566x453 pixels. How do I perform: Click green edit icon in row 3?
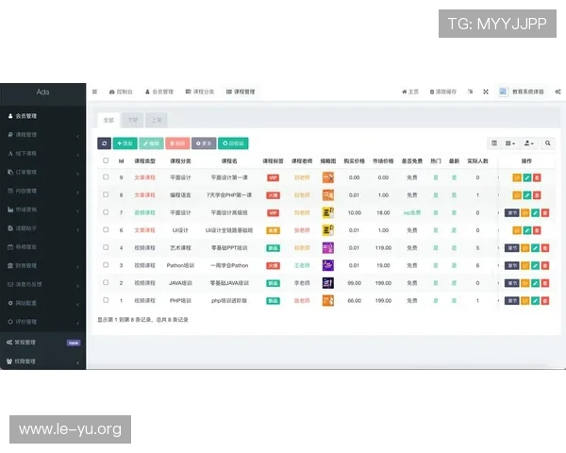tap(535, 265)
